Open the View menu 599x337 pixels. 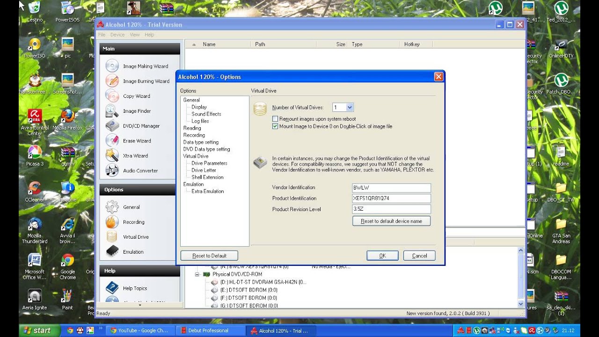135,35
